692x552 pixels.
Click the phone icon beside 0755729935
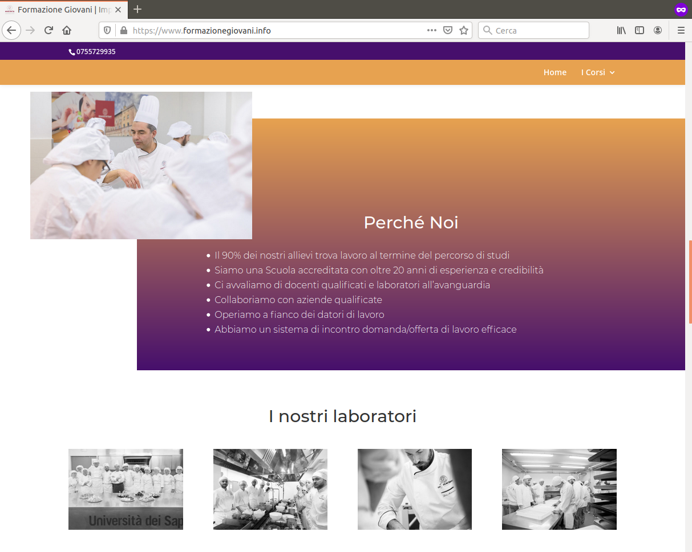pos(72,52)
